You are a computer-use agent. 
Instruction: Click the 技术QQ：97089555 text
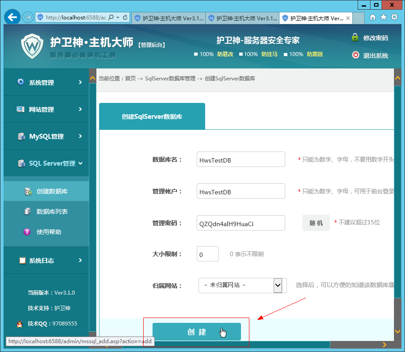[53, 324]
